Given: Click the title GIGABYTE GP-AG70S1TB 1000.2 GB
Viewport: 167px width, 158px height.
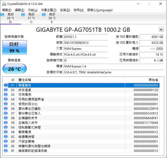Looking at the screenshot, I should [83, 30].
